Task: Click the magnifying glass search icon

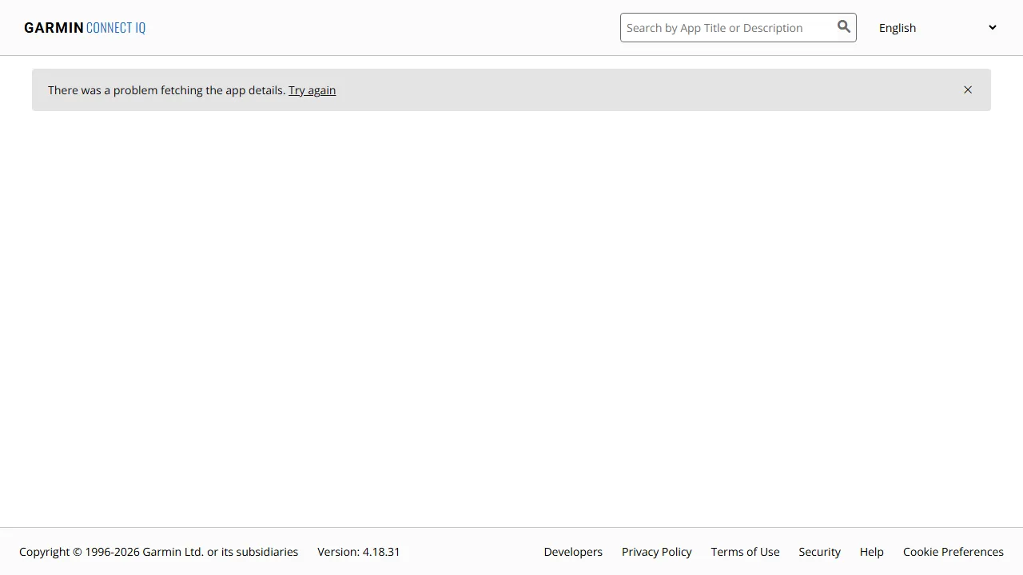Action: tap(843, 27)
